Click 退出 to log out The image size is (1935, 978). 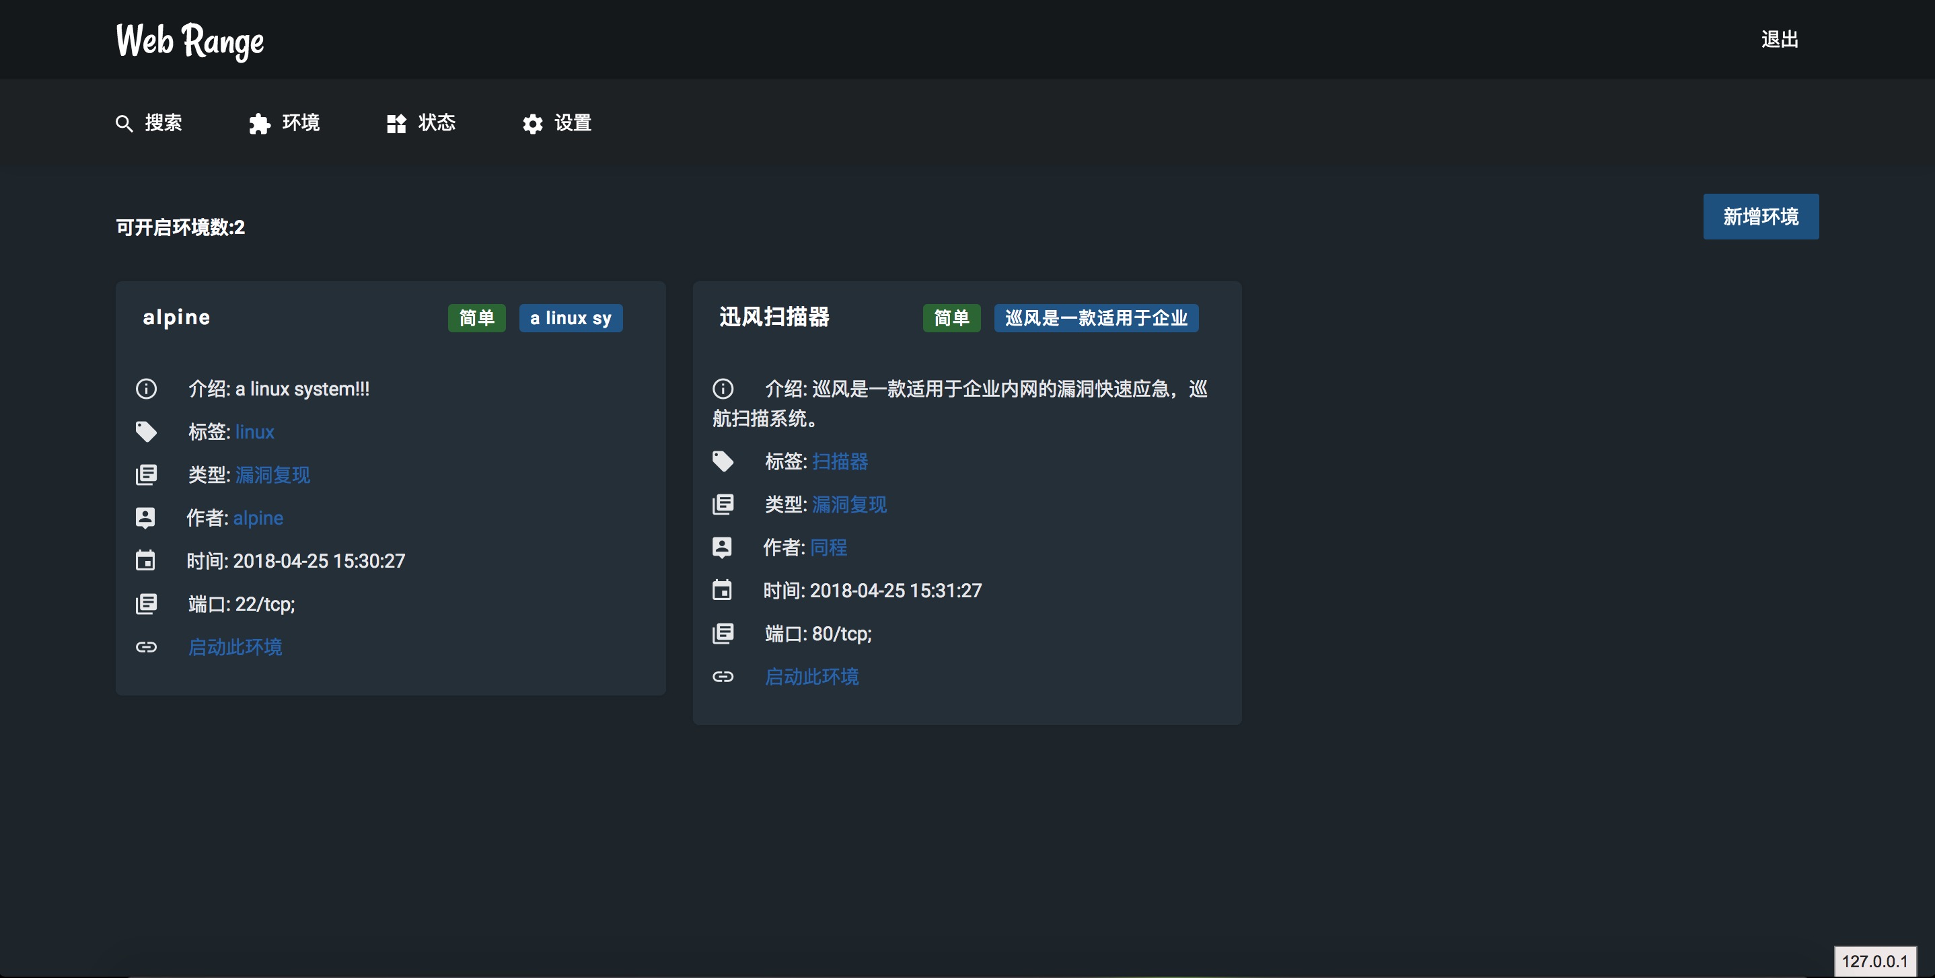pos(1779,39)
